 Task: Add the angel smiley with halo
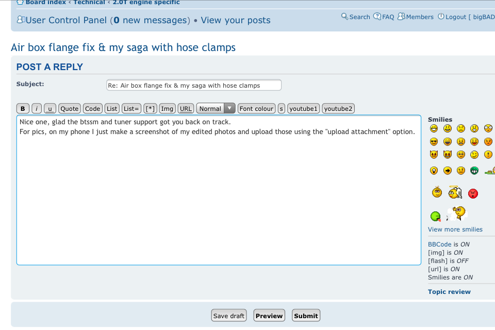(x=454, y=192)
